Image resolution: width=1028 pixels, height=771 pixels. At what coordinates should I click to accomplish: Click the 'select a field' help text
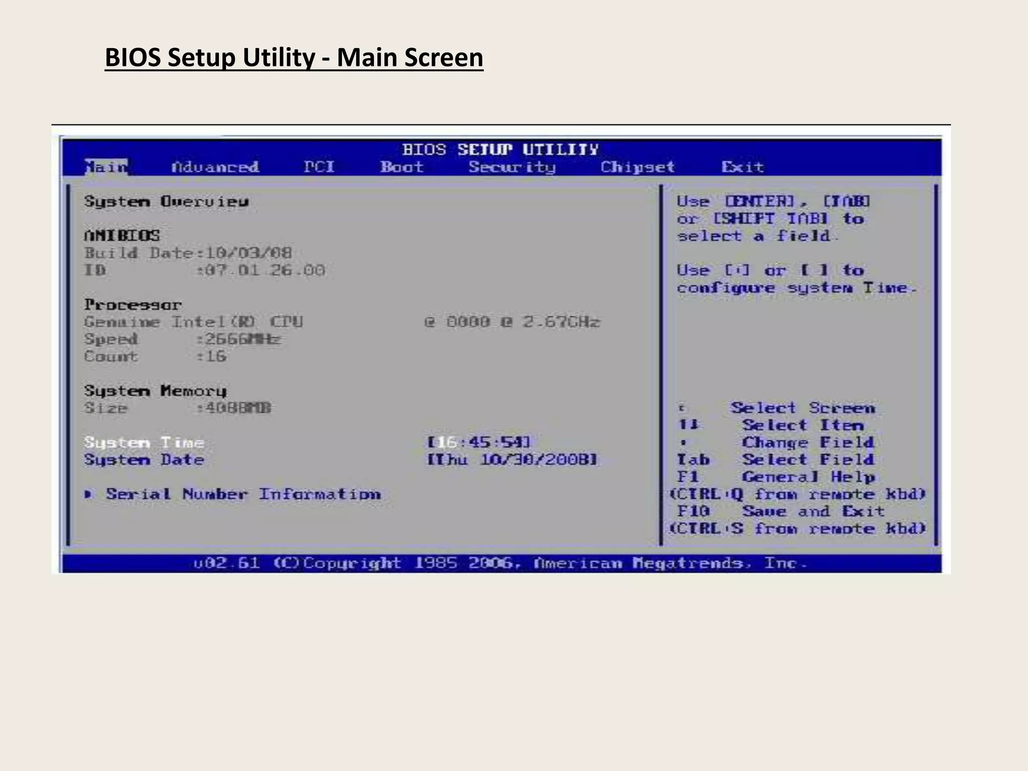758,236
